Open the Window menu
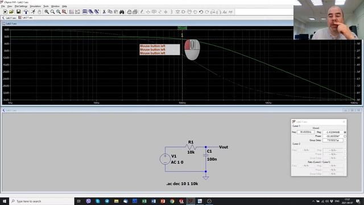The width and height of the screenshot is (364, 205). 55,6
